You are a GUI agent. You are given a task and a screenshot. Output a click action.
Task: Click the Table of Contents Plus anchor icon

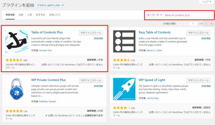coord(17,41)
